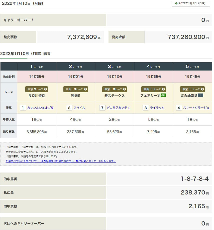Click the green GIII grade badge
This screenshot has height=230, width=214.
pyautogui.click(x=163, y=95)
